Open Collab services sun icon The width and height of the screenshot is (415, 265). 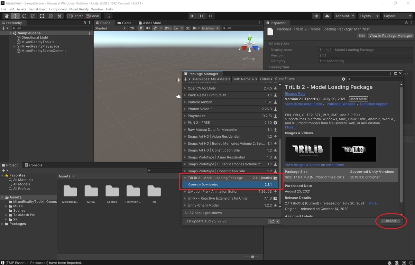click(x=316, y=16)
